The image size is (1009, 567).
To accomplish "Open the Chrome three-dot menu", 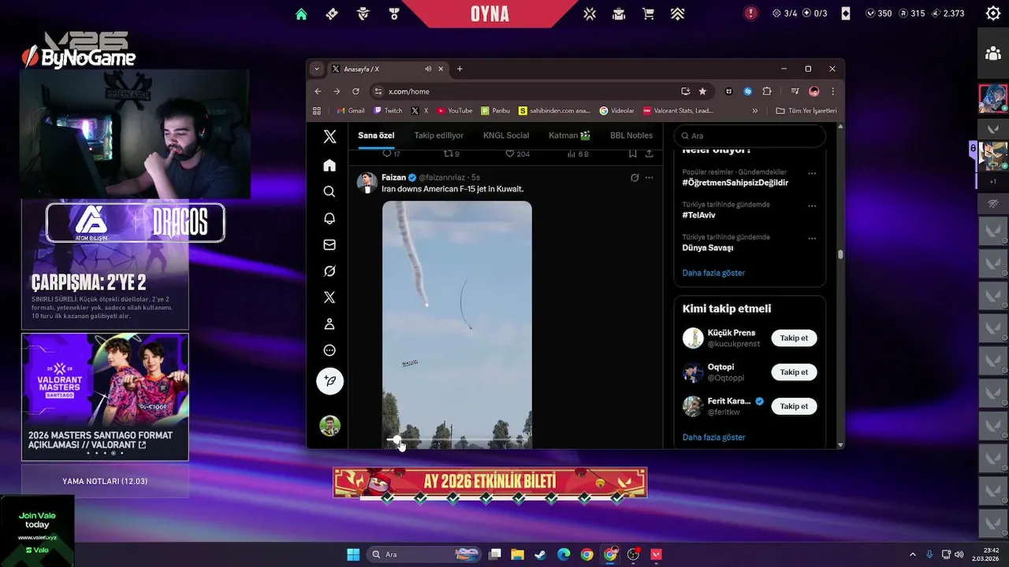I will [x=832, y=91].
